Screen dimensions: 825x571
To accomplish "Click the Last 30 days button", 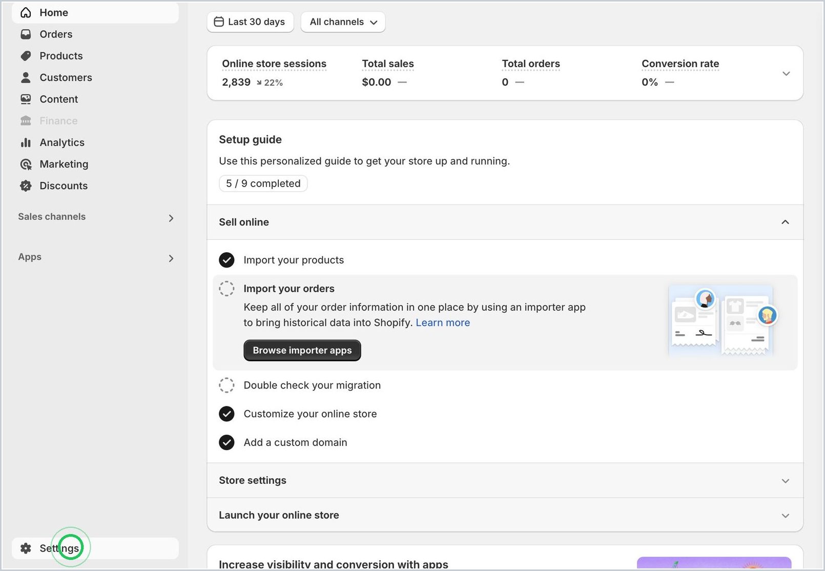I will pos(250,22).
